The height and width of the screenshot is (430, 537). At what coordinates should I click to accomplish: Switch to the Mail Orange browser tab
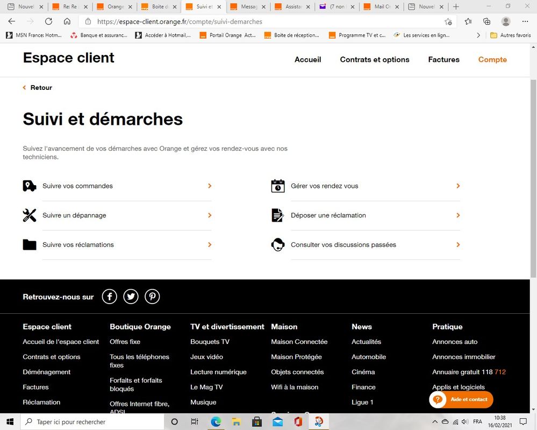pos(382,7)
